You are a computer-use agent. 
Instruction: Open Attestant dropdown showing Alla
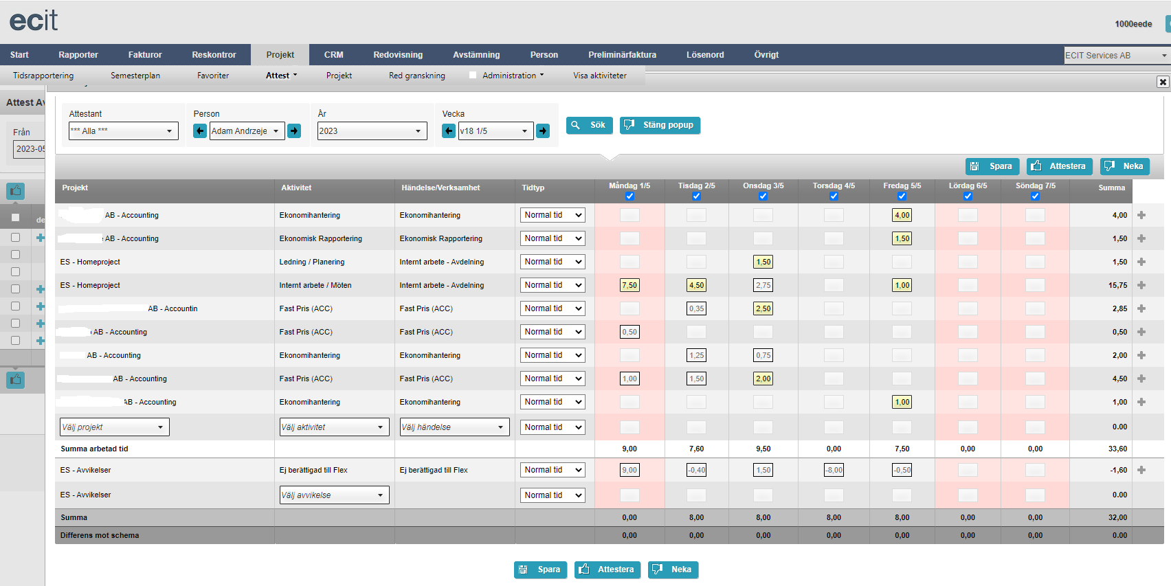pyautogui.click(x=124, y=131)
